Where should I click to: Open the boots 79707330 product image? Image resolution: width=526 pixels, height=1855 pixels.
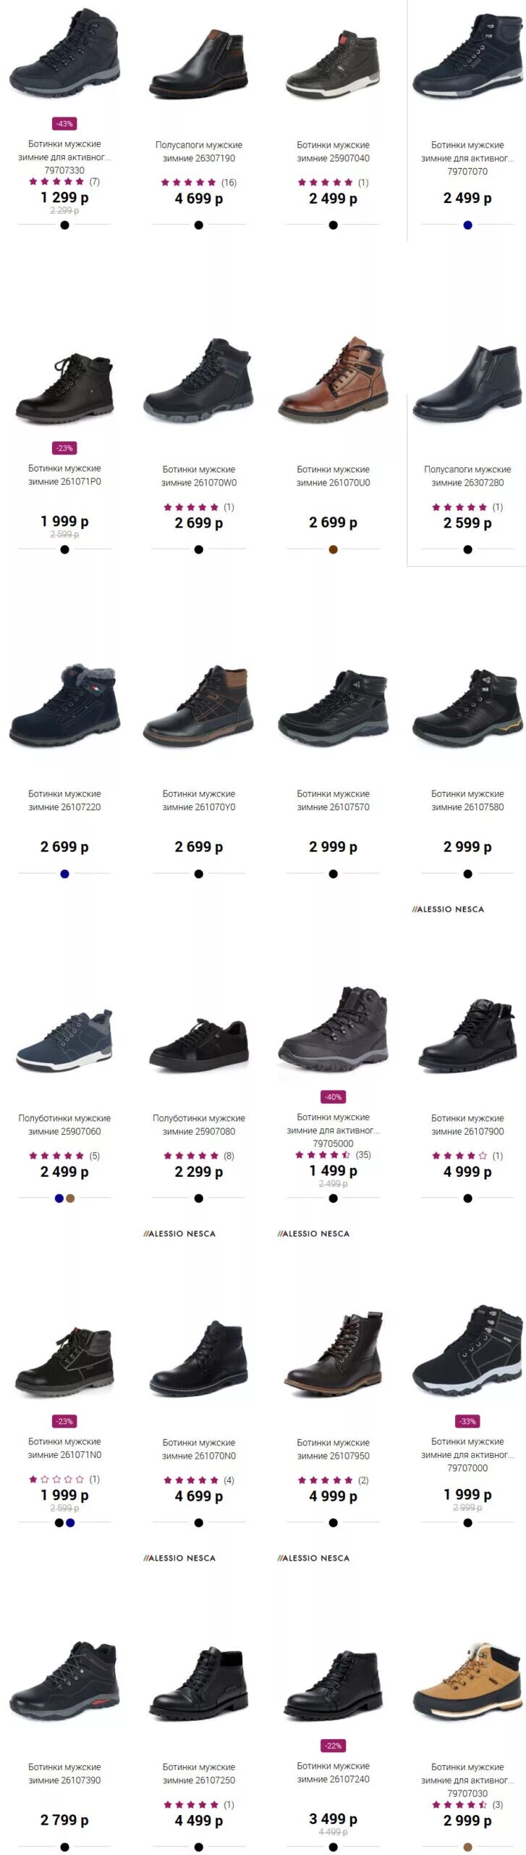click(x=64, y=54)
